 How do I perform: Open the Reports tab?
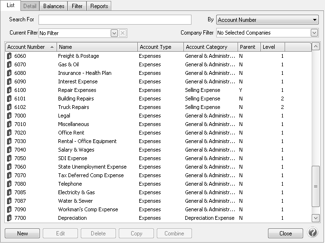(99, 6)
